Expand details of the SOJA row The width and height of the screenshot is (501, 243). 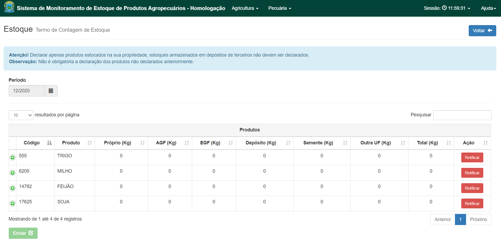(x=12, y=204)
